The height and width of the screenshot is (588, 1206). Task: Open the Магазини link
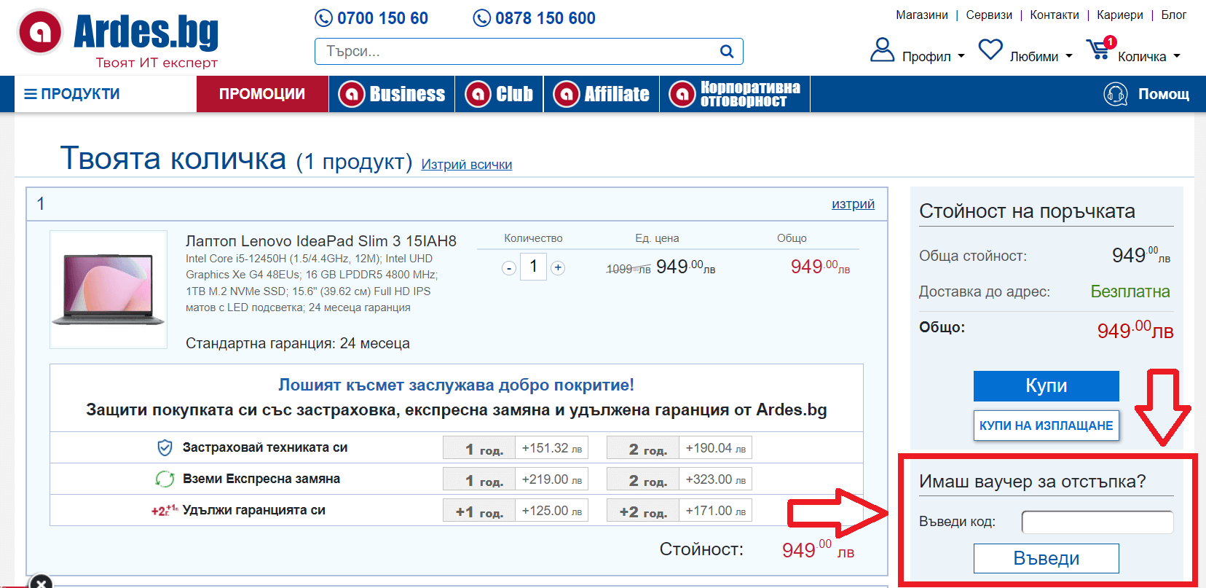pos(922,15)
